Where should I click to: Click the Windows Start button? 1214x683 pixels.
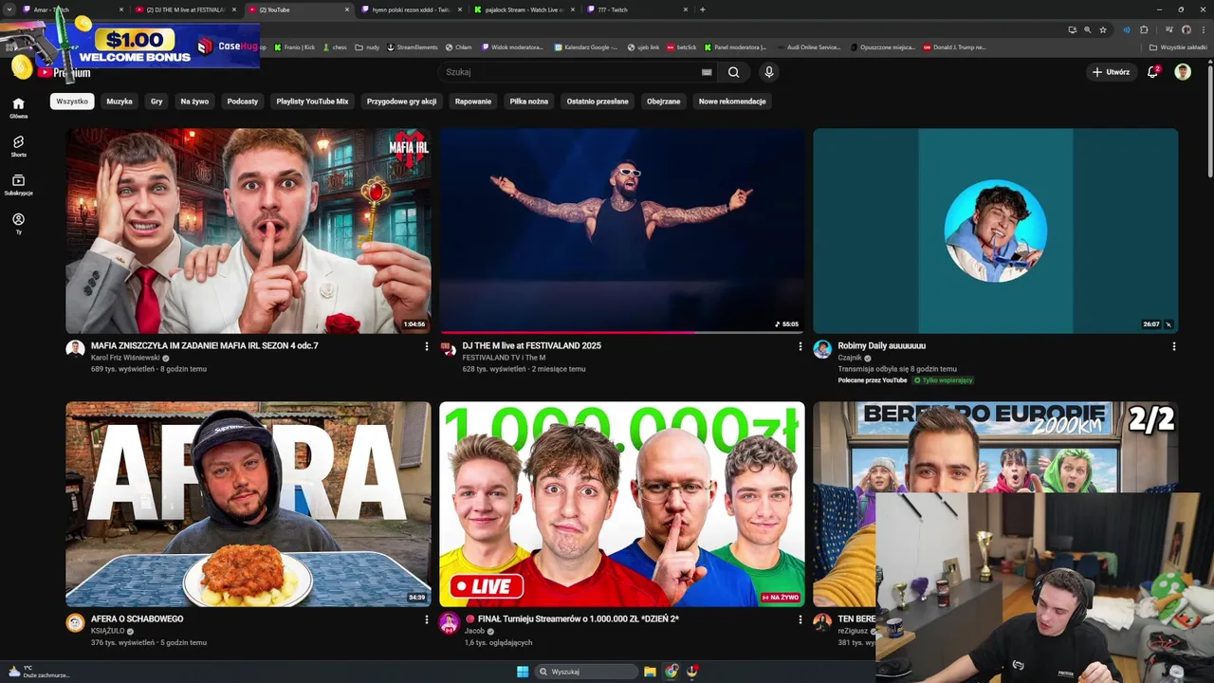pos(523,672)
